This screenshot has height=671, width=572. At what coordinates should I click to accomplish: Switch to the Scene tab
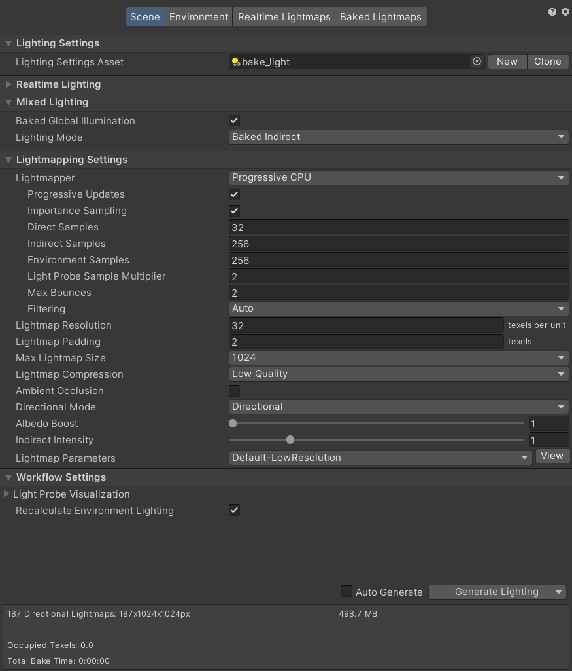click(145, 16)
